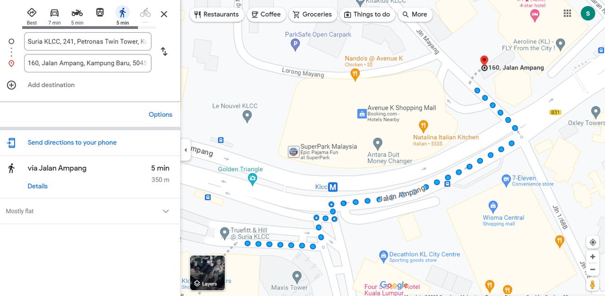Screen dimensions: 605x296
Task: Select the Walking travel mode
Action: pyautogui.click(x=122, y=16)
